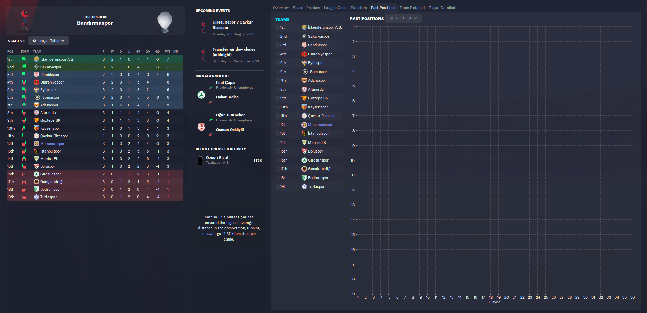Toggle Manisa FK circle in Teams list

tap(278, 142)
